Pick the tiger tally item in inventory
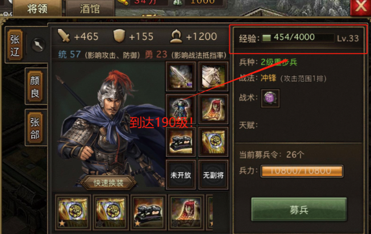371x234 pixels. click(148, 212)
